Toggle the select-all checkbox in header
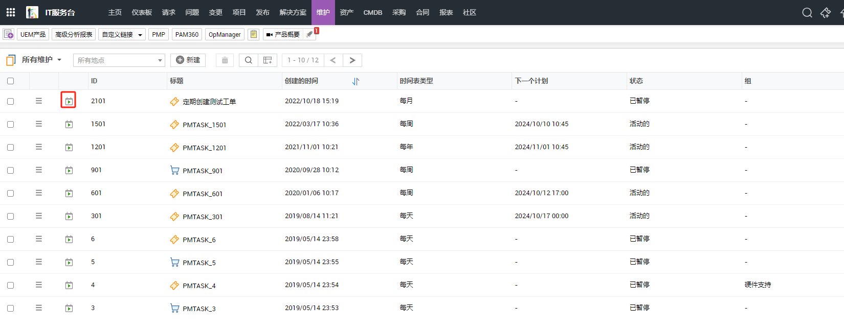 11,81
